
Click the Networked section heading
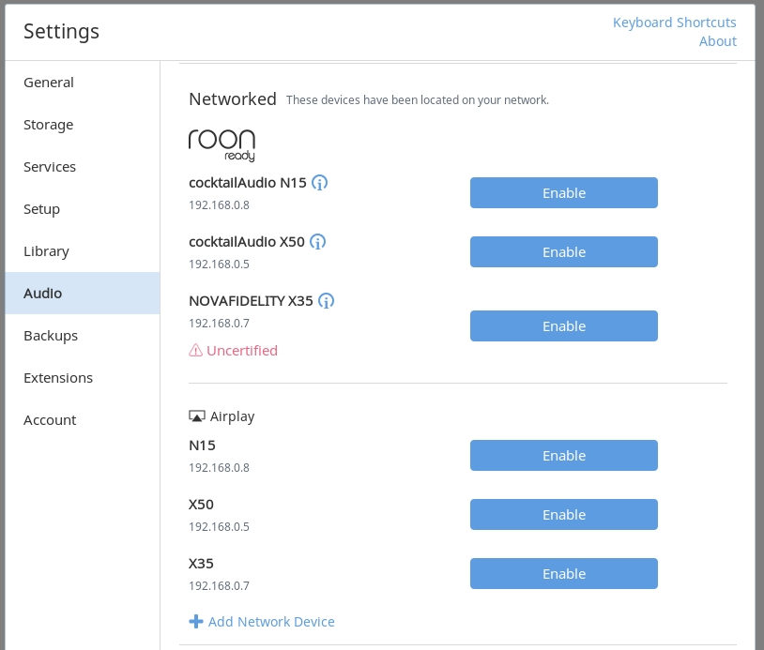coord(233,98)
